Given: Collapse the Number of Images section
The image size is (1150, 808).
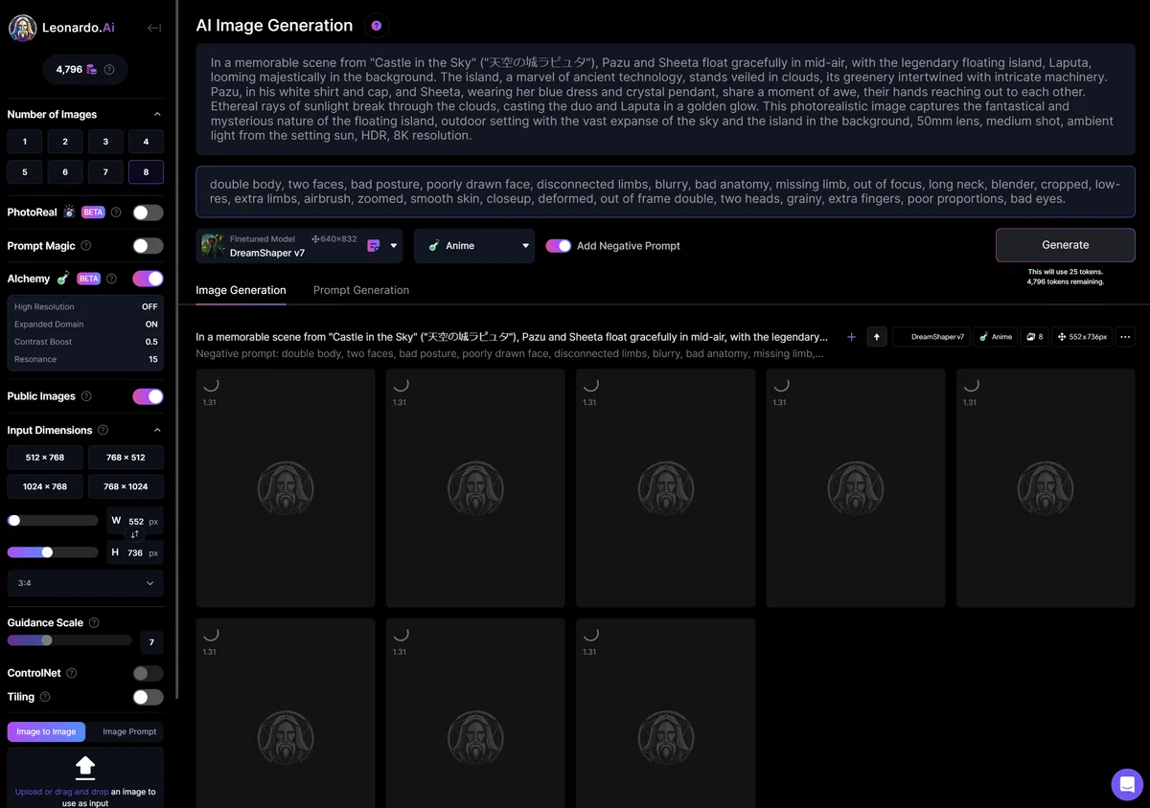Looking at the screenshot, I should (x=157, y=115).
